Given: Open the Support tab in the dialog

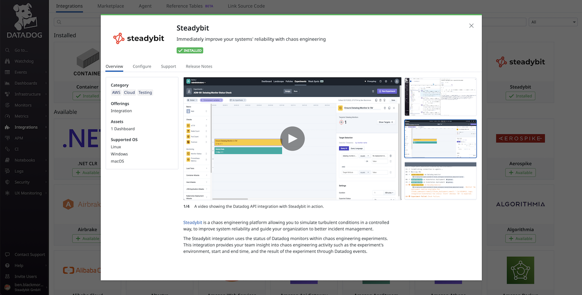Looking at the screenshot, I should [168, 66].
